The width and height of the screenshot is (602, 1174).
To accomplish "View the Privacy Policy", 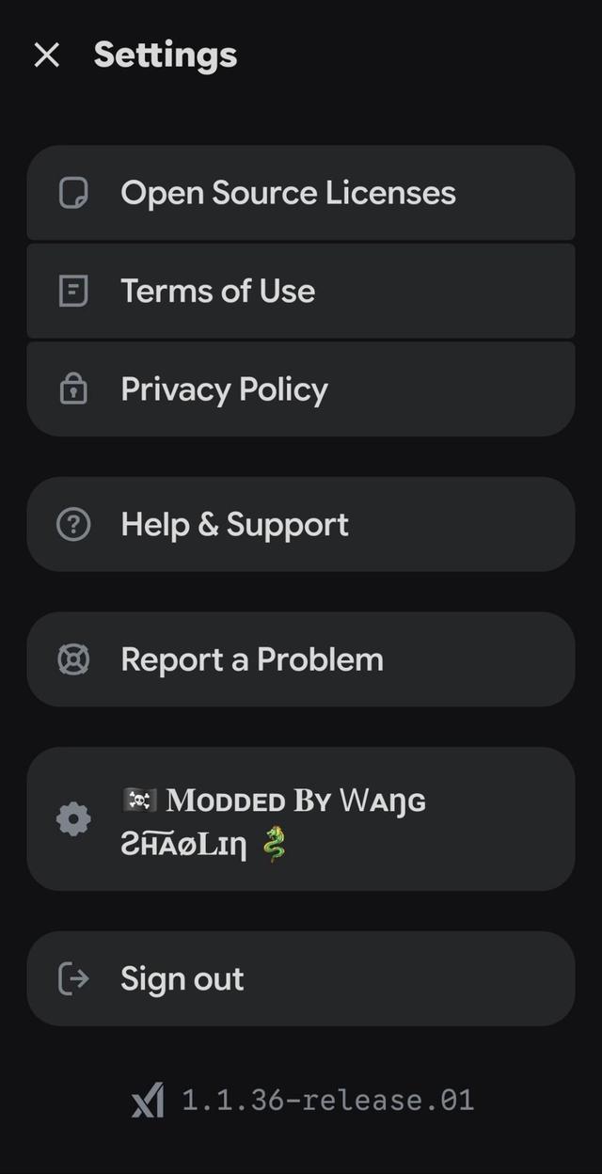I will [x=224, y=389].
